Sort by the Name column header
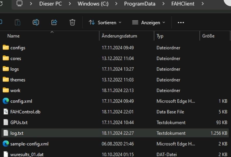This screenshot has width=231, height=157. pyautogui.click(x=13, y=36)
